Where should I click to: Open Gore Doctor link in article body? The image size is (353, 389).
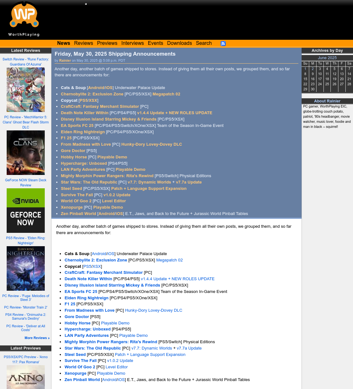77,317
